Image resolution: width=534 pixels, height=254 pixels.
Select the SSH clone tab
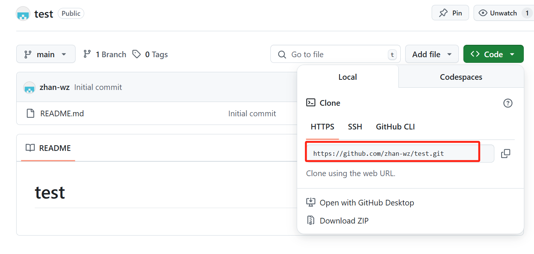[x=355, y=127]
